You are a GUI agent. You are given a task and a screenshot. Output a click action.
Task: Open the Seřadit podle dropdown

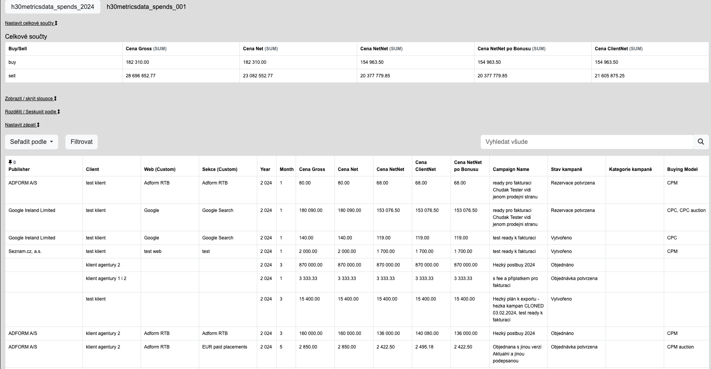pyautogui.click(x=31, y=142)
